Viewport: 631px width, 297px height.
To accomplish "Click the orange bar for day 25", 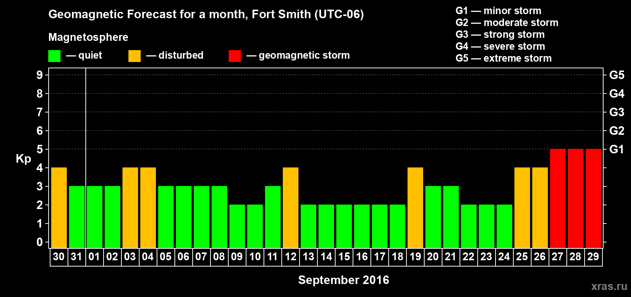I will 522,208.
